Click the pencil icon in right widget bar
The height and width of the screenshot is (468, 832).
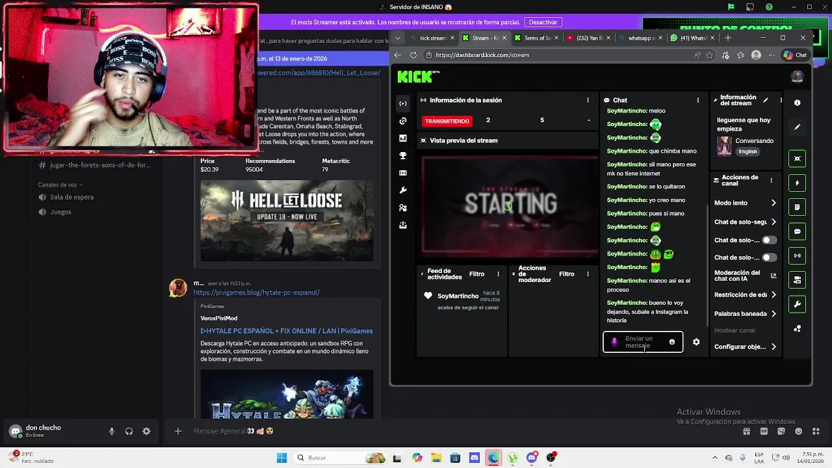(x=798, y=127)
